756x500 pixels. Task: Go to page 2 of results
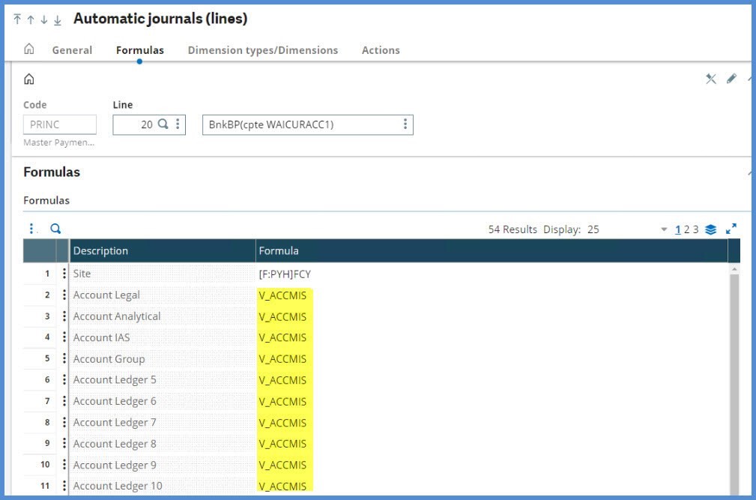tap(686, 229)
